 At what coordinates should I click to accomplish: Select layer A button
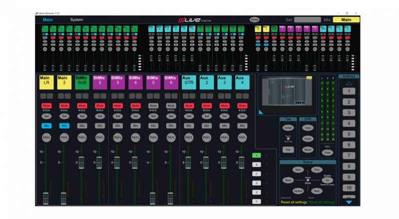(256, 156)
